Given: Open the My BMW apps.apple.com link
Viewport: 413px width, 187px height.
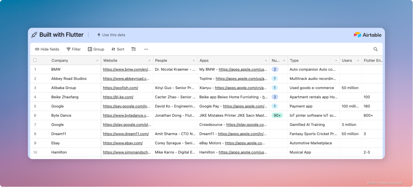Looking at the screenshot, I should click(x=243, y=69).
